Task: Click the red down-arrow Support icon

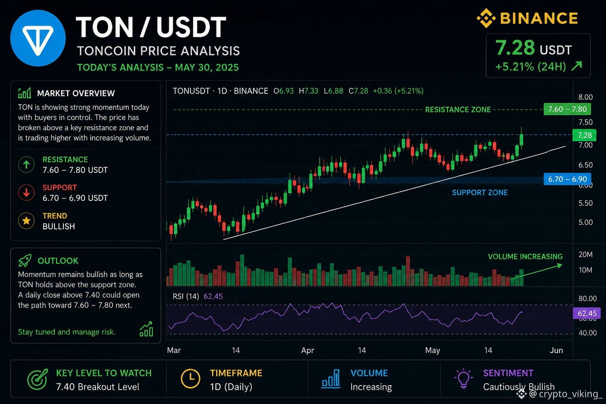Action: point(26,193)
